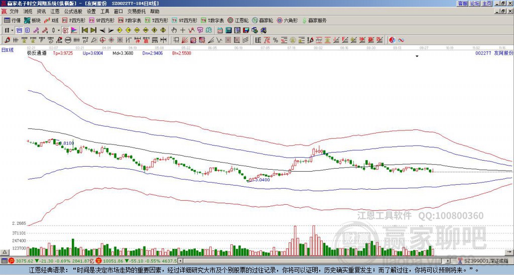Click Shenzhen index 10051.86 in status bar
Image resolution: width=514 pixels, height=275 pixels.
tap(113, 261)
